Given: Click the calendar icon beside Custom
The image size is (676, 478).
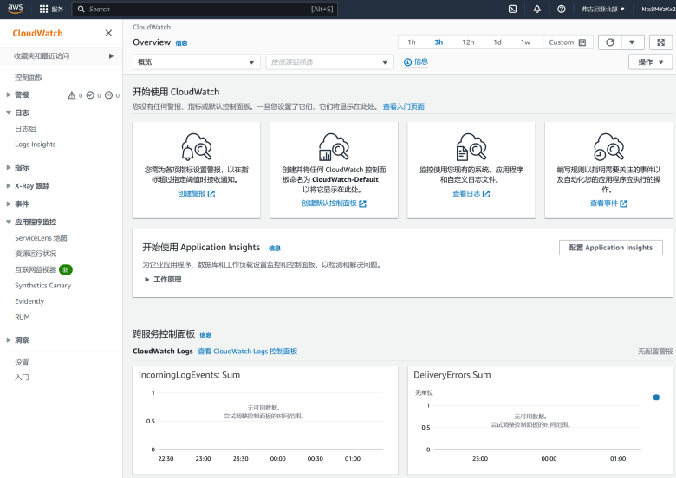Looking at the screenshot, I should [x=582, y=42].
